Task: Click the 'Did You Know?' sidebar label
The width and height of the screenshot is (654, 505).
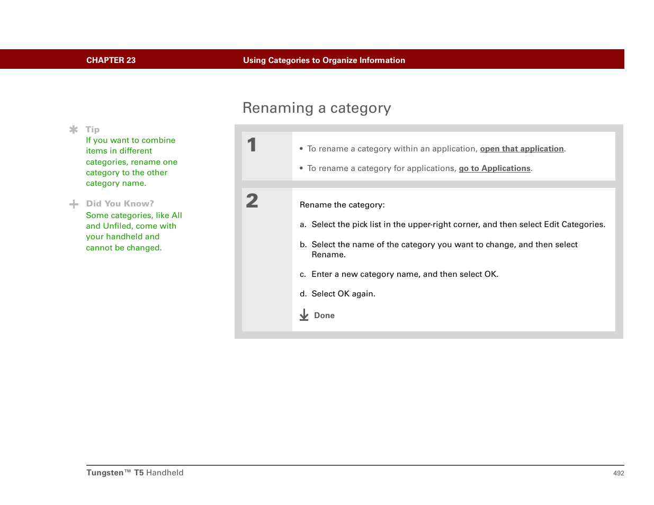Action: (120, 203)
